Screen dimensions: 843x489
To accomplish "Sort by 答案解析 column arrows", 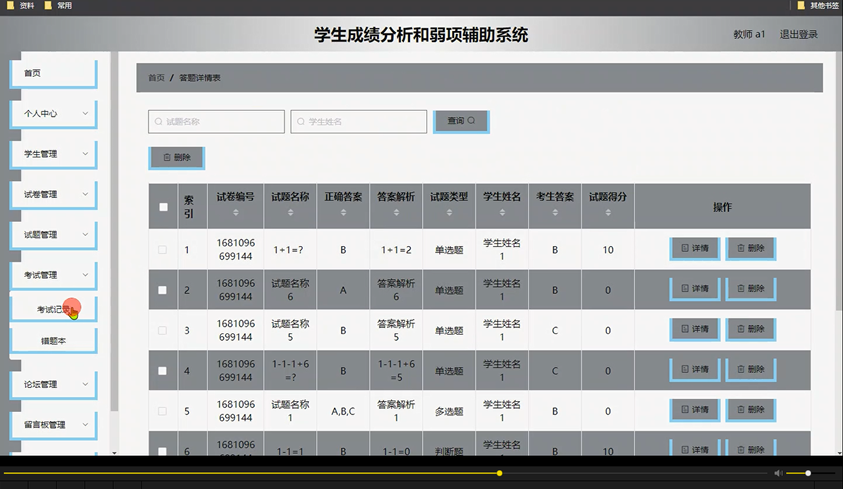I will coord(396,212).
